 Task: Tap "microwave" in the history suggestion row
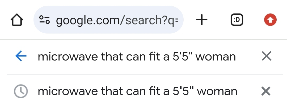[67, 91]
